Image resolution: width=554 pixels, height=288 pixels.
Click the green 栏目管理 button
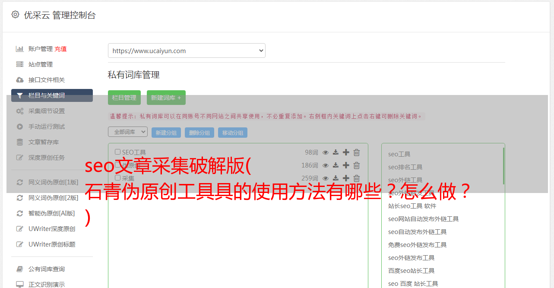pyautogui.click(x=124, y=98)
